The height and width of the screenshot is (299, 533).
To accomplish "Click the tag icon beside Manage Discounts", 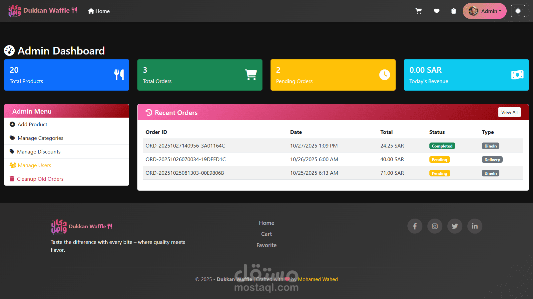I will pos(12,151).
